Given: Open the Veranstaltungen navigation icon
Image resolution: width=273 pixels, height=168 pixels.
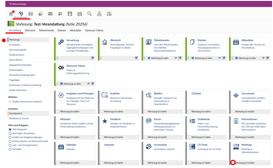Looking at the screenshot, I should click(x=21, y=14).
